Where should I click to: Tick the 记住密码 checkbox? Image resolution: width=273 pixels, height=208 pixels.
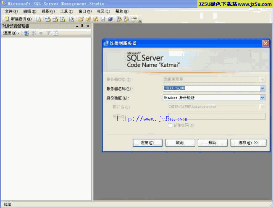tap(170, 125)
